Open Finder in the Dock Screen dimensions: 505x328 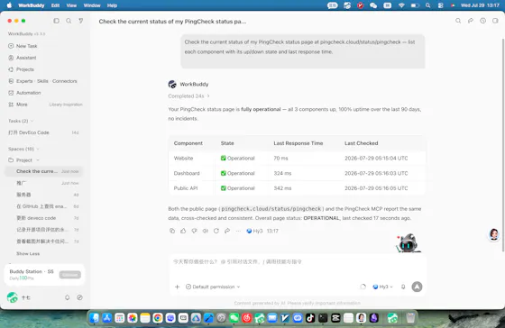[x=95, y=318]
